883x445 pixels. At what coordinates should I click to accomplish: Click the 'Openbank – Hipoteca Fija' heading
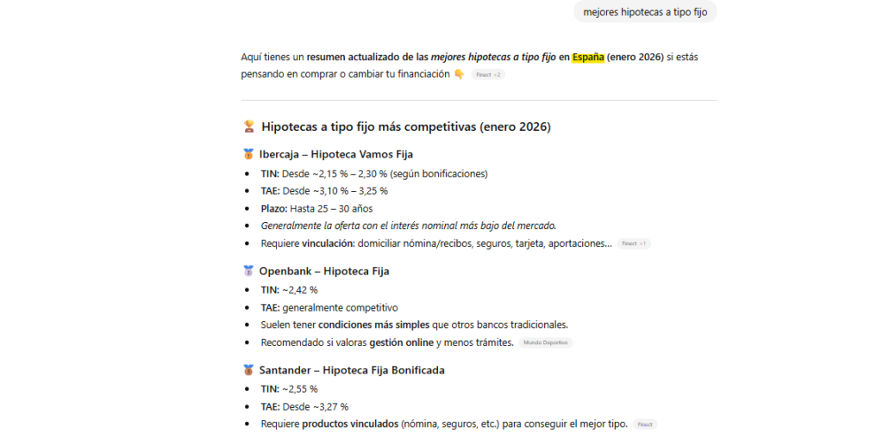coord(324,271)
